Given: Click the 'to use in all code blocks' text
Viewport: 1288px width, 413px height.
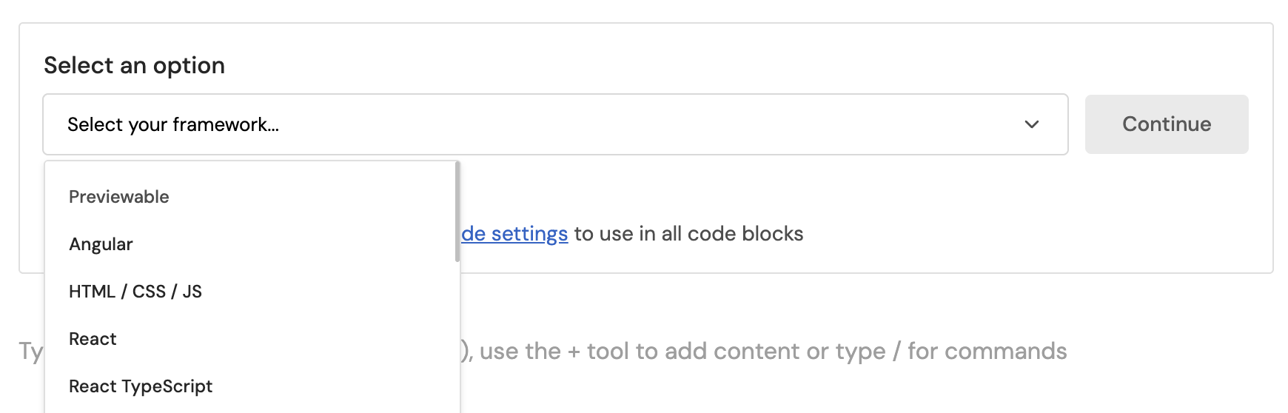Looking at the screenshot, I should pos(688,234).
